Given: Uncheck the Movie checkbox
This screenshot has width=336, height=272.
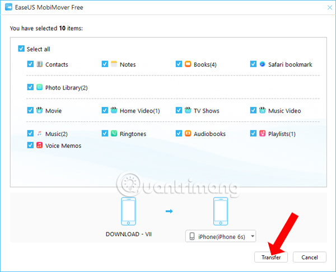Looking at the screenshot, I should [30, 110].
